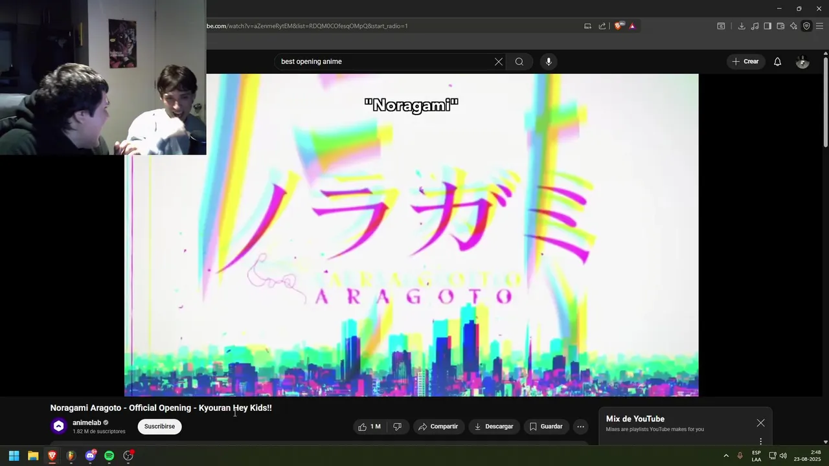
Task: Click video title Noragami Aragoto Official Opening
Action: [x=161, y=408]
